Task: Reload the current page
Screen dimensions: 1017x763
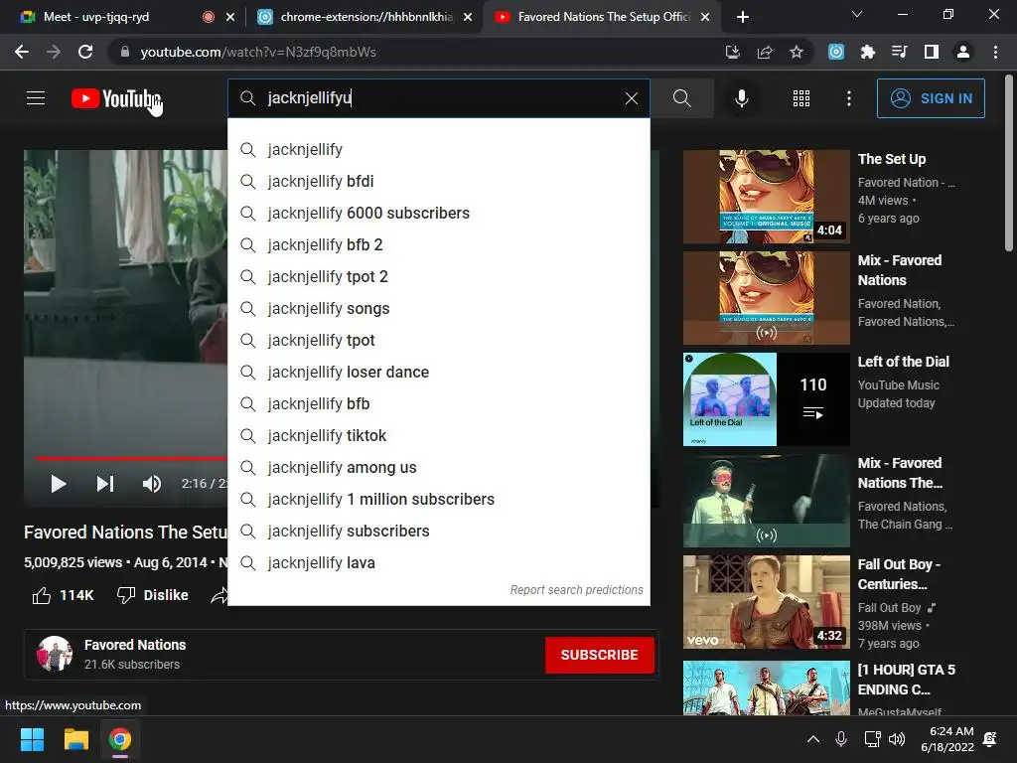Action: 85,52
